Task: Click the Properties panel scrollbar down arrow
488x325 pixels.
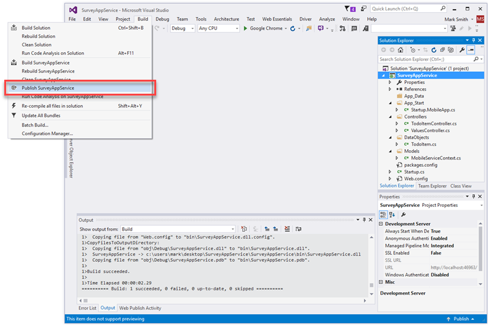Action: [481, 284]
